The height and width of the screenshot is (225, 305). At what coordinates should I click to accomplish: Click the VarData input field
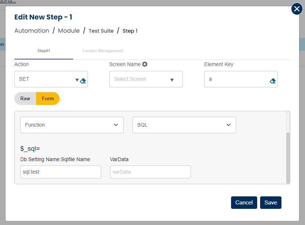150,172
